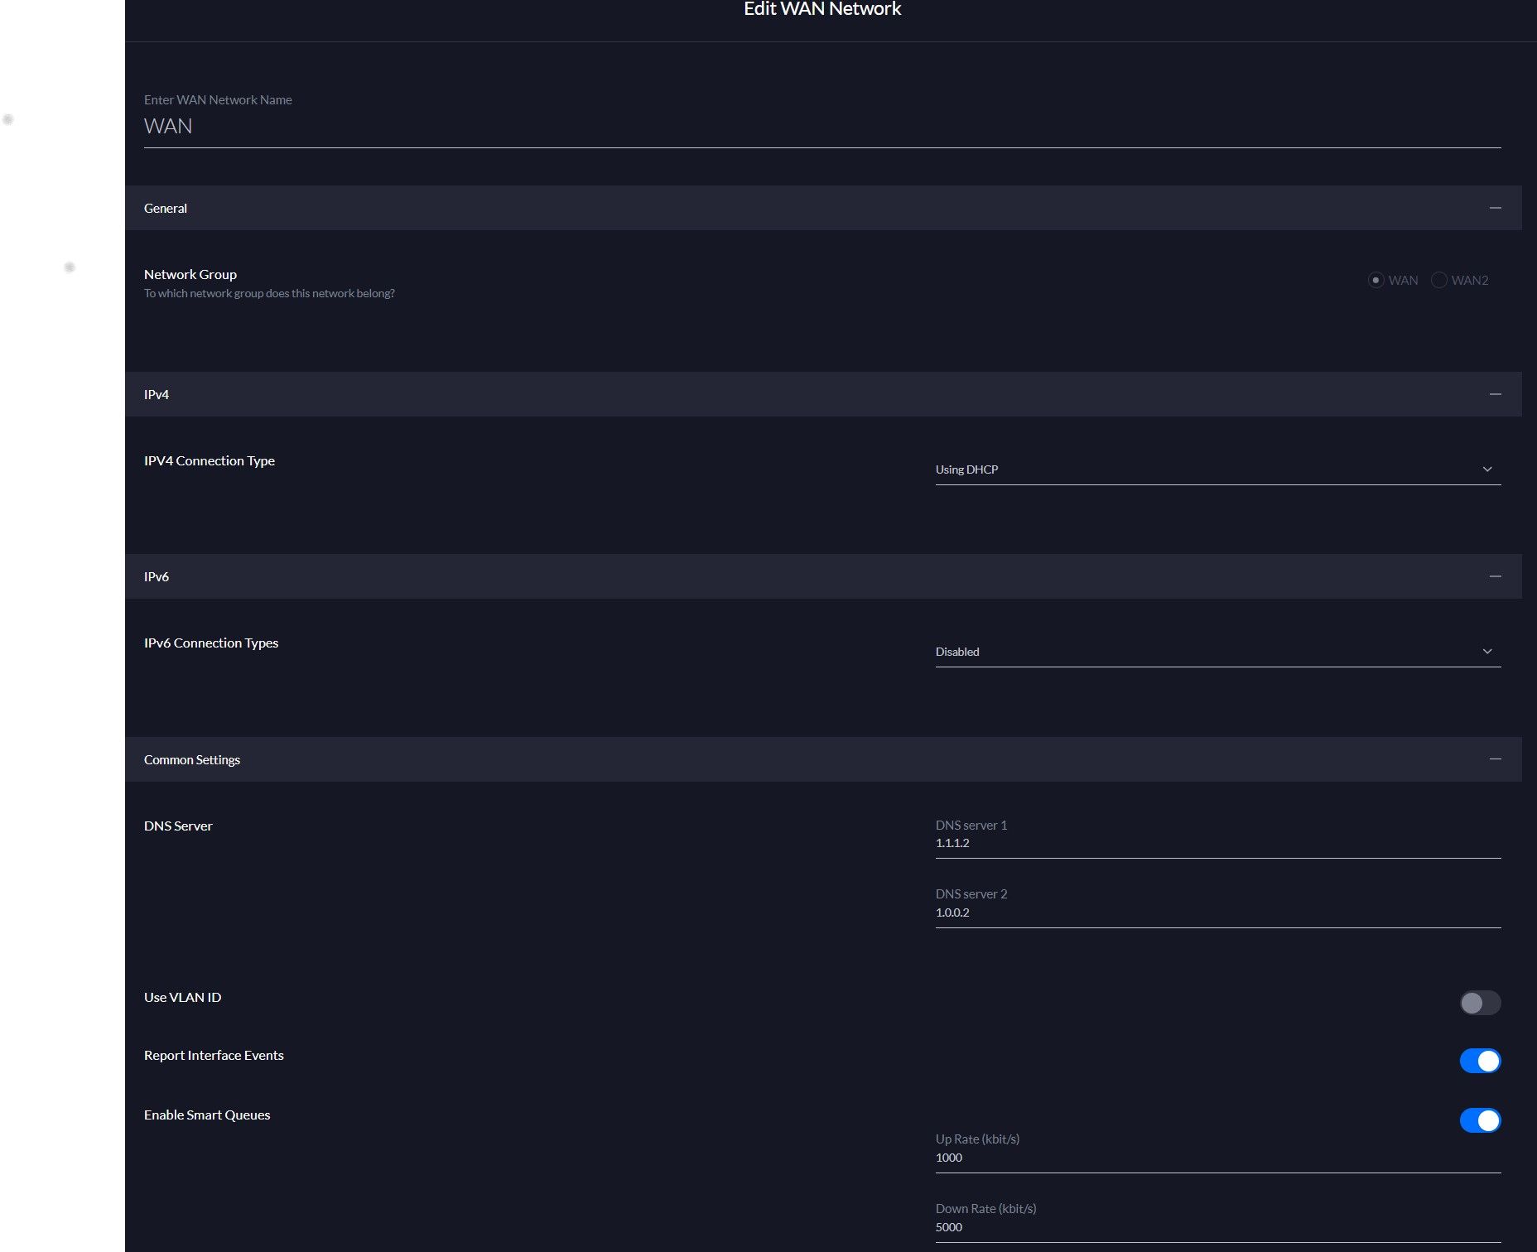The width and height of the screenshot is (1537, 1252).
Task: Edit the DNS server 1 field
Action: [x=1217, y=844]
